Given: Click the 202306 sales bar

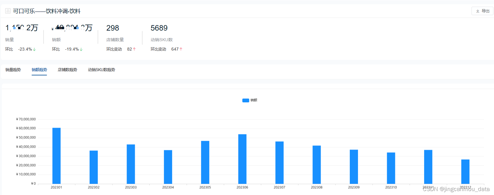Looking at the screenshot, I should click(x=242, y=159).
